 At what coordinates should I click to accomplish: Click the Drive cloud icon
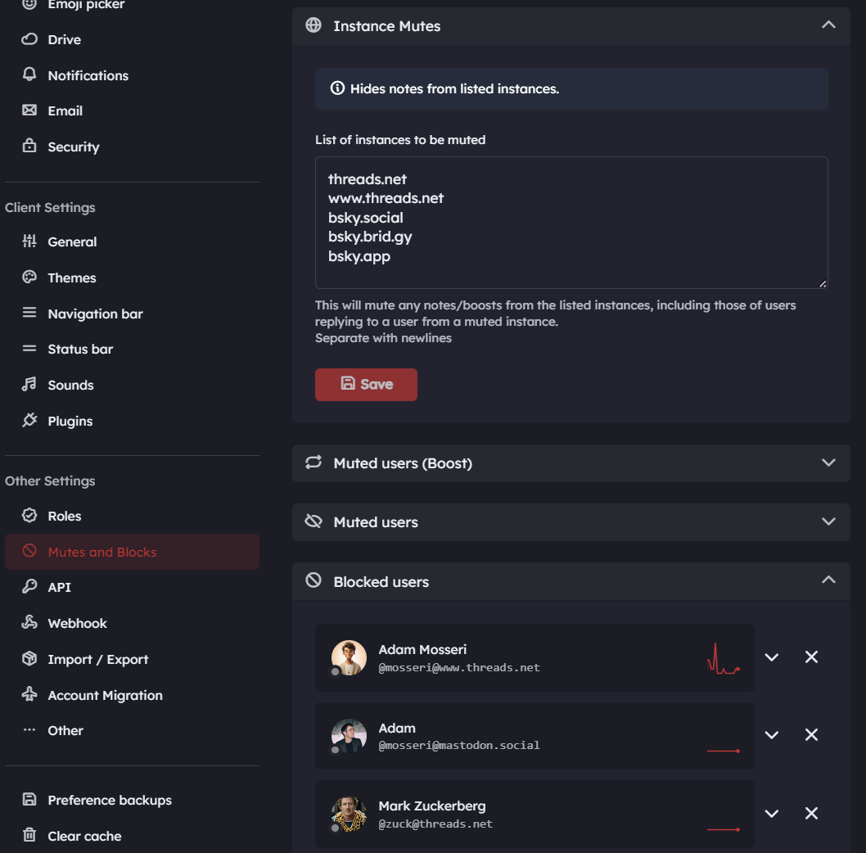29,39
